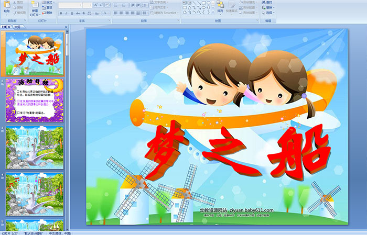Toggle Strikethrough (abc) formatting
Viewport: 367px width, 235px height.
[78, 13]
